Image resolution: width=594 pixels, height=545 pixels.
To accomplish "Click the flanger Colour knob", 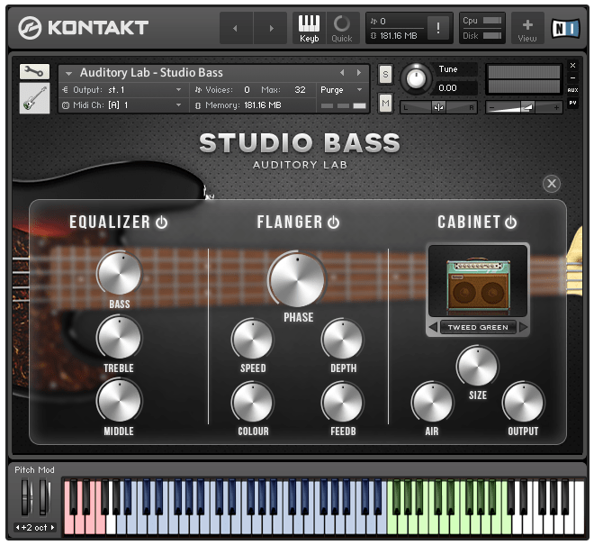I will tap(252, 402).
